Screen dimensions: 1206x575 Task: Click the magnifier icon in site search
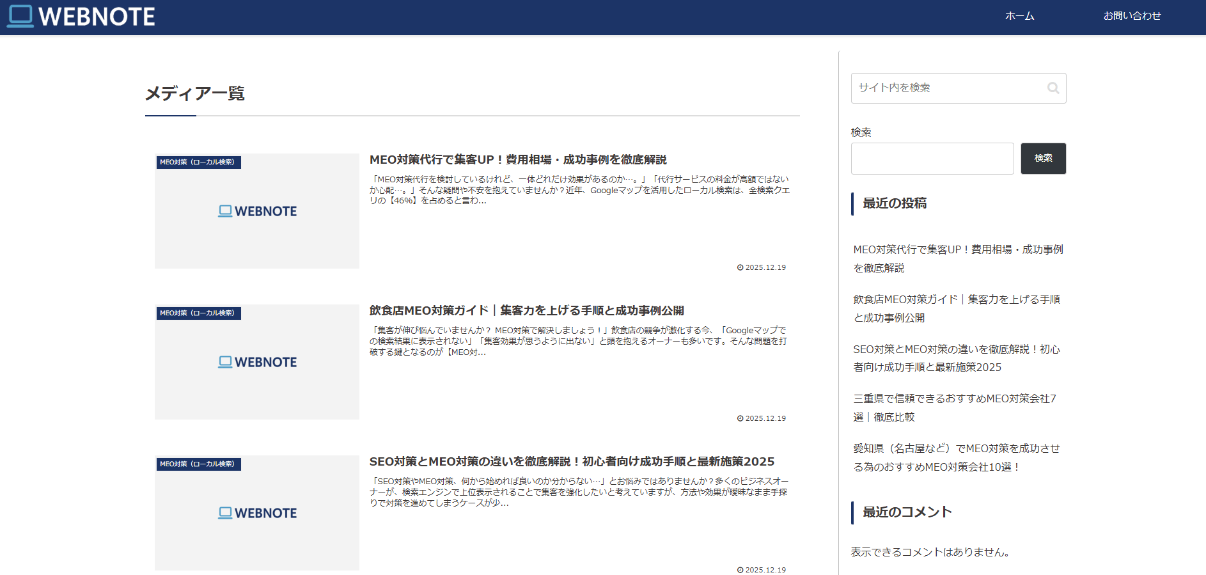pyautogui.click(x=1053, y=88)
